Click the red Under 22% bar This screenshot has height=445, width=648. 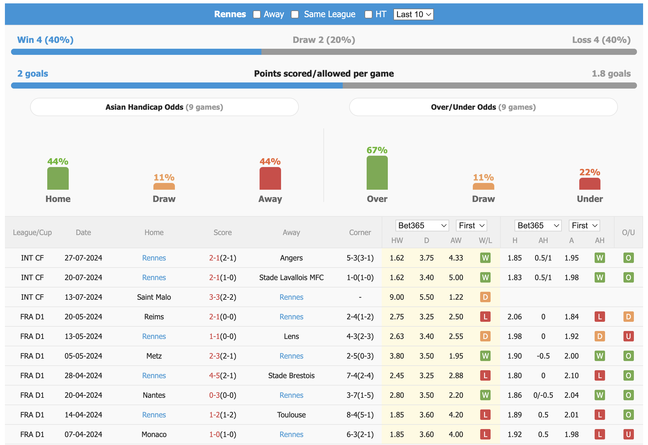coord(590,184)
